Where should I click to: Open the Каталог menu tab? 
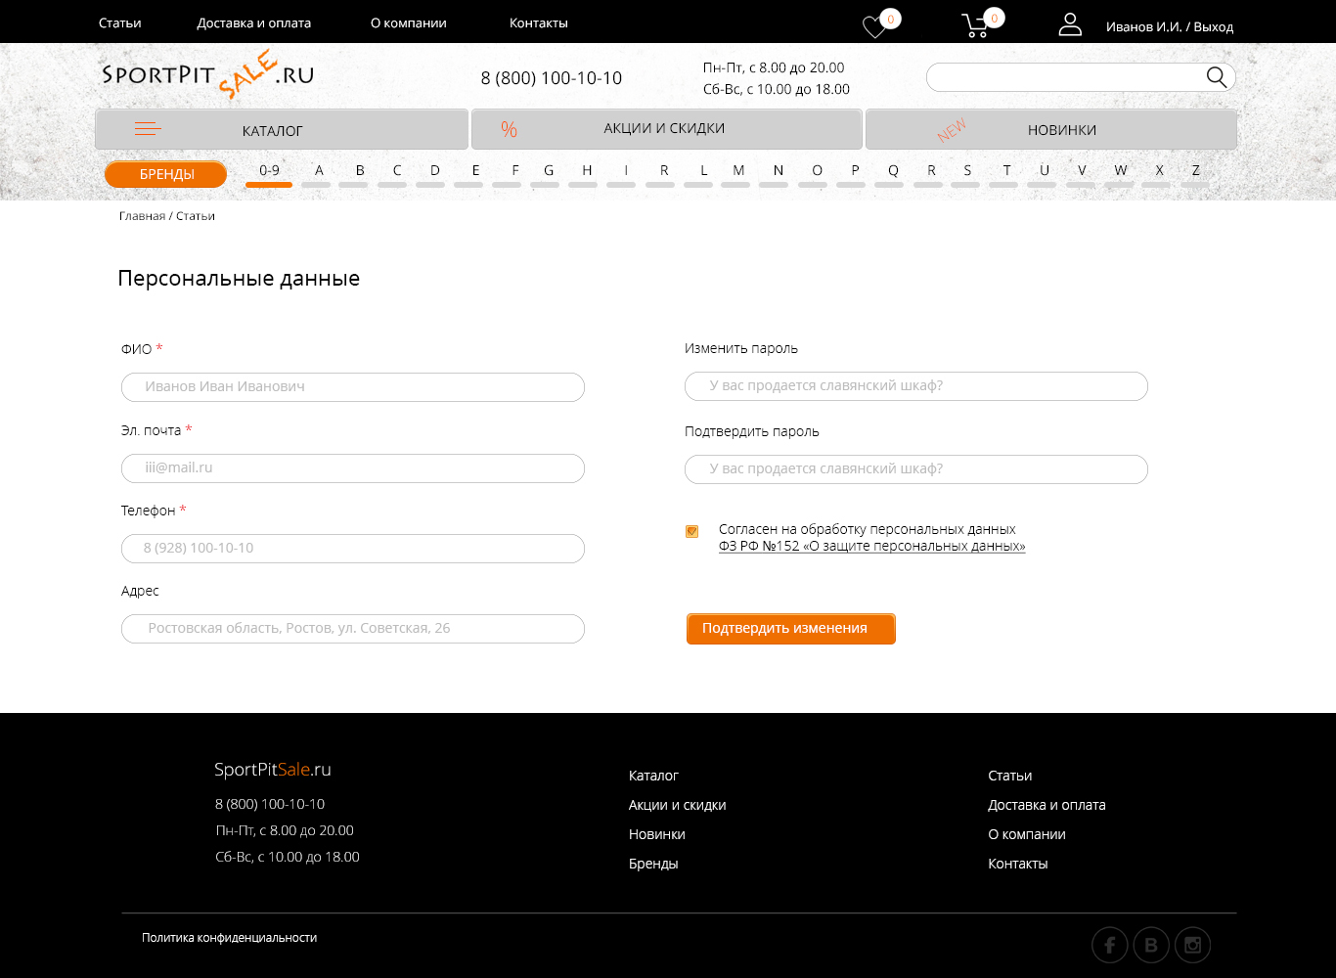tap(282, 129)
